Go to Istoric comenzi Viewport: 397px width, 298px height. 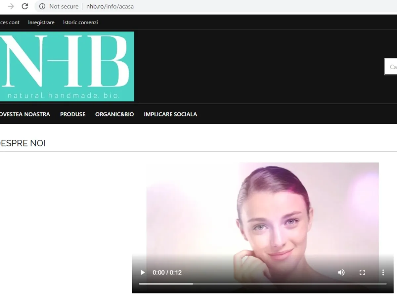[80, 23]
